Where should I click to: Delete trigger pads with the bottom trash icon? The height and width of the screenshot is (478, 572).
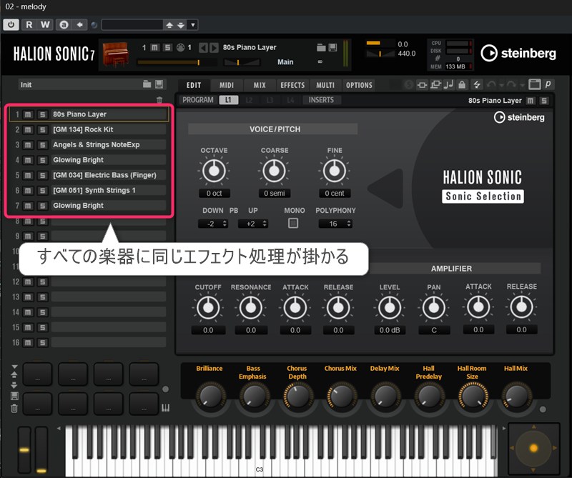coord(14,409)
